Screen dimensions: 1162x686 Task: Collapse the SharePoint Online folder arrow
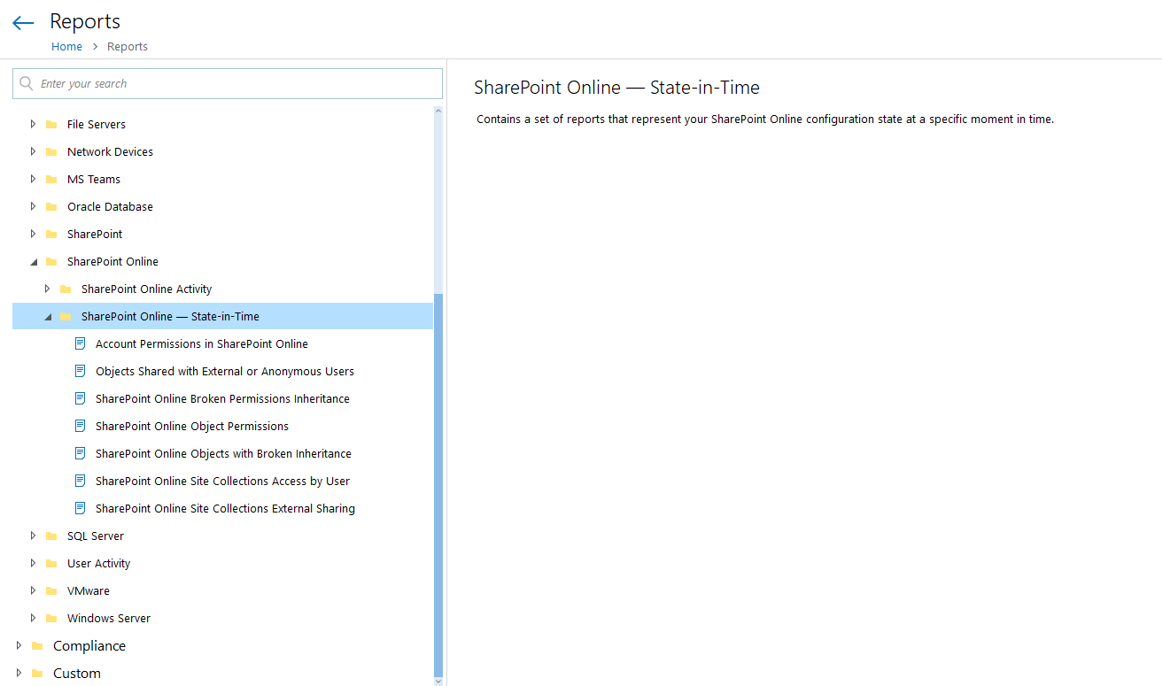coord(33,262)
